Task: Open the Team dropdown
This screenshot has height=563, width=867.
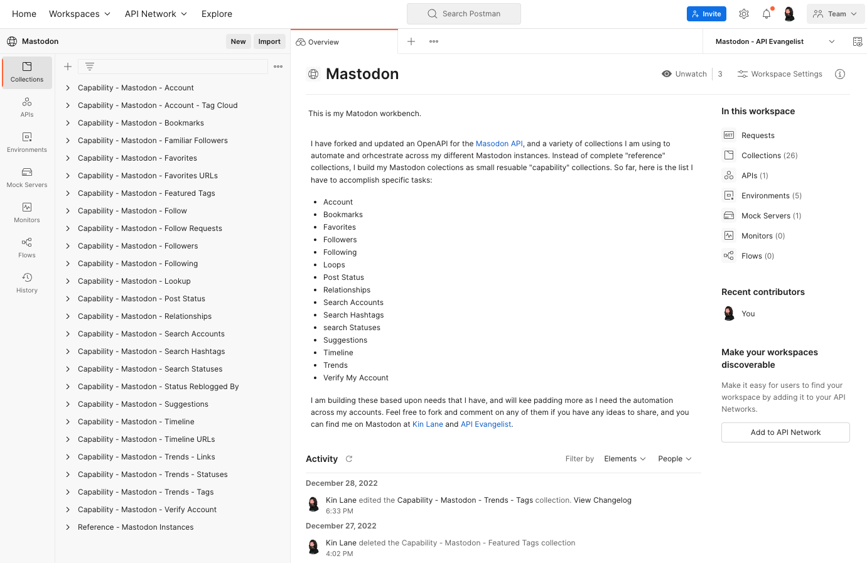Action: point(836,14)
